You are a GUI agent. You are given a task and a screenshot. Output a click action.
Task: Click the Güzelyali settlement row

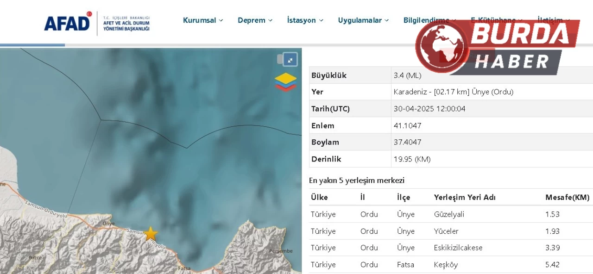click(451, 214)
